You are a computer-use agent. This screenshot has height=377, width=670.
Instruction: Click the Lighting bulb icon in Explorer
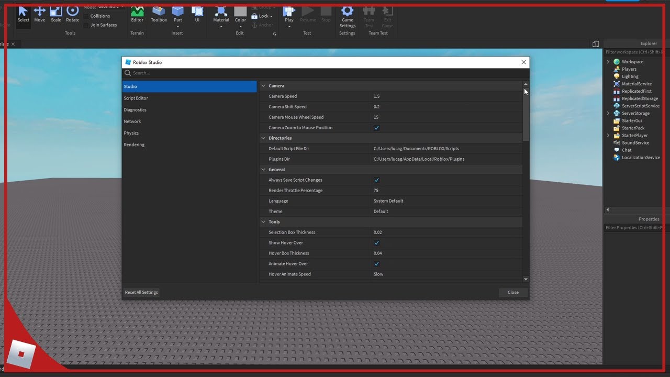tap(617, 76)
